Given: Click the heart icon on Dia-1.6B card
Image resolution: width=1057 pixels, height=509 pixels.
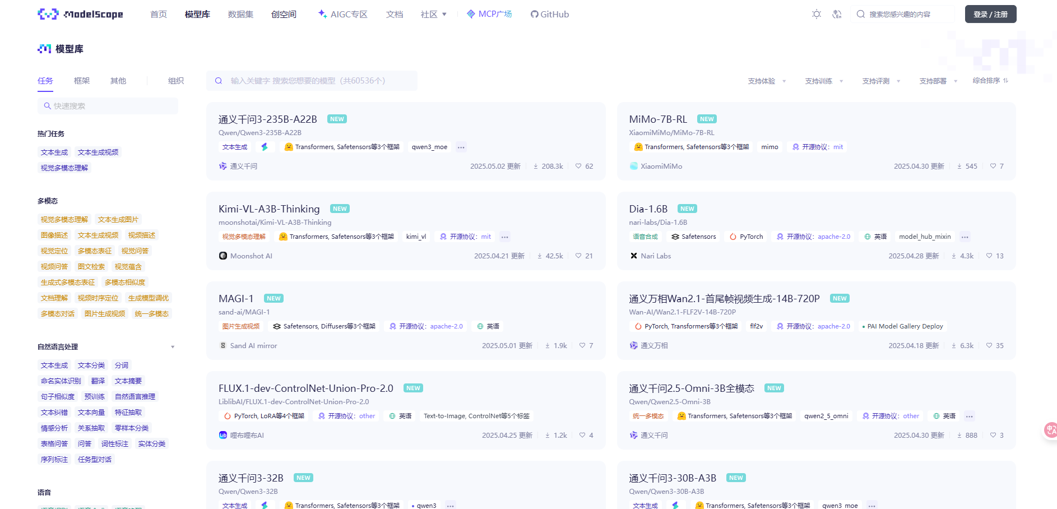Looking at the screenshot, I should pos(989,256).
